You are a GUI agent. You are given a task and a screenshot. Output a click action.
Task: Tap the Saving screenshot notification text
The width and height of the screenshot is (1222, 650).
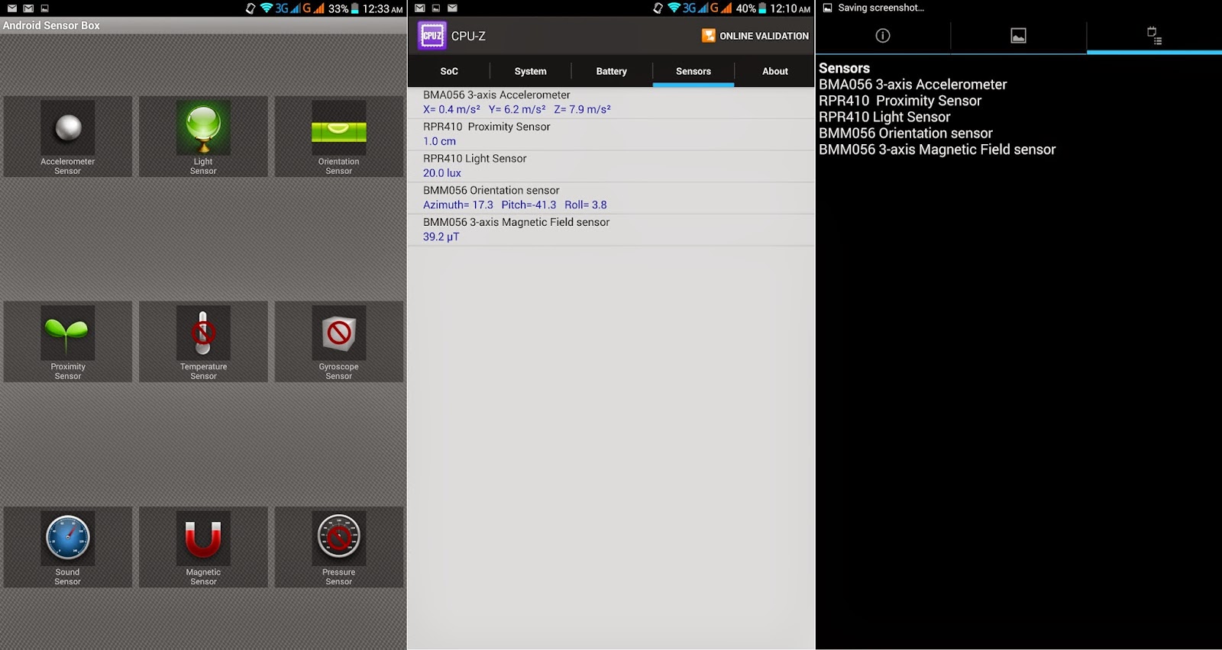[881, 8]
